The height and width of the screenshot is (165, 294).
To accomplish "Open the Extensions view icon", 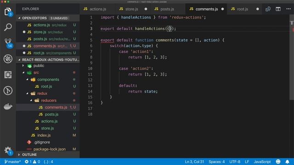I will pos(8,75).
